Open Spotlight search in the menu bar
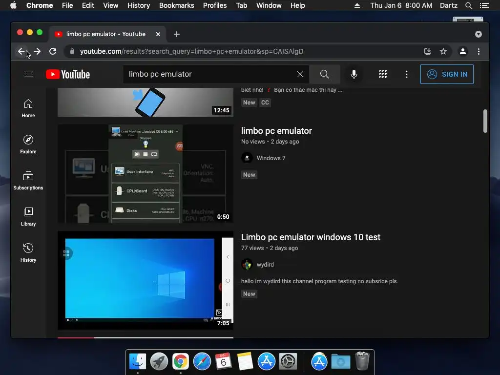Viewport: 500px width, 375px height. (468, 5)
